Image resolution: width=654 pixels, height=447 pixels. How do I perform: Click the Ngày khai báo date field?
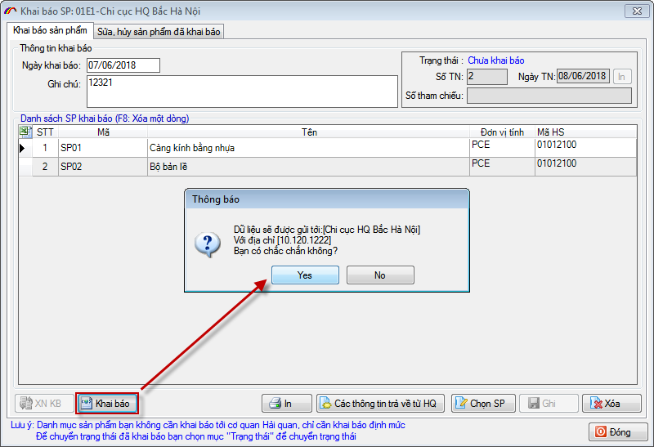click(123, 65)
